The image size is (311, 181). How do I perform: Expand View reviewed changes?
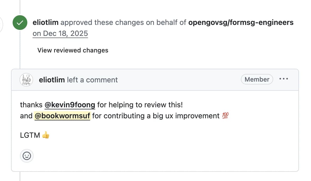tap(72, 50)
